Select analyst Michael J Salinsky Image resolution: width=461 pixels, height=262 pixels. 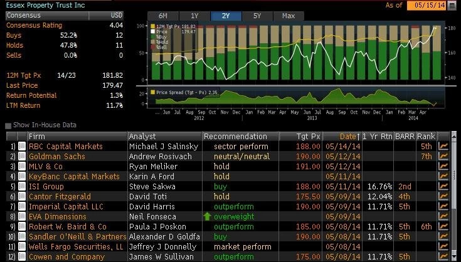(164, 146)
